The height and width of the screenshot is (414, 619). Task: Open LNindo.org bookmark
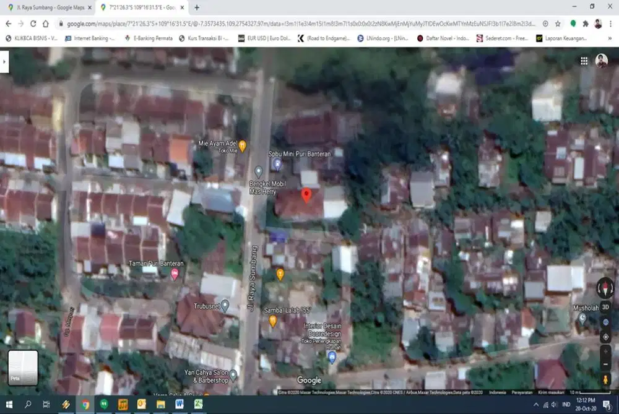pos(383,38)
